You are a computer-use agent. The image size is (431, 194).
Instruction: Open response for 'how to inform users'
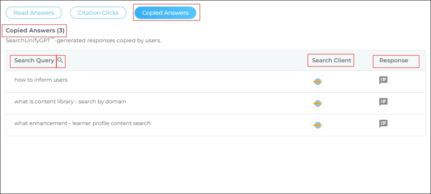pos(383,80)
